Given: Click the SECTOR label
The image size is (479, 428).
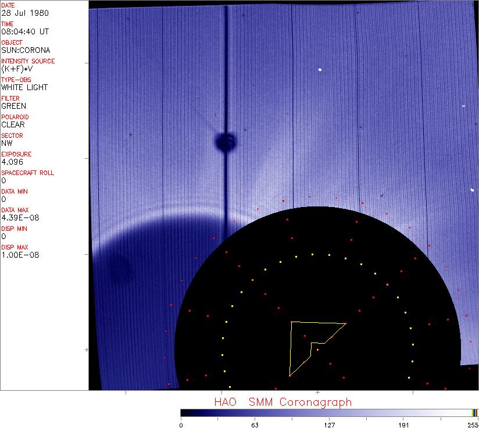Looking at the screenshot, I should [12, 135].
